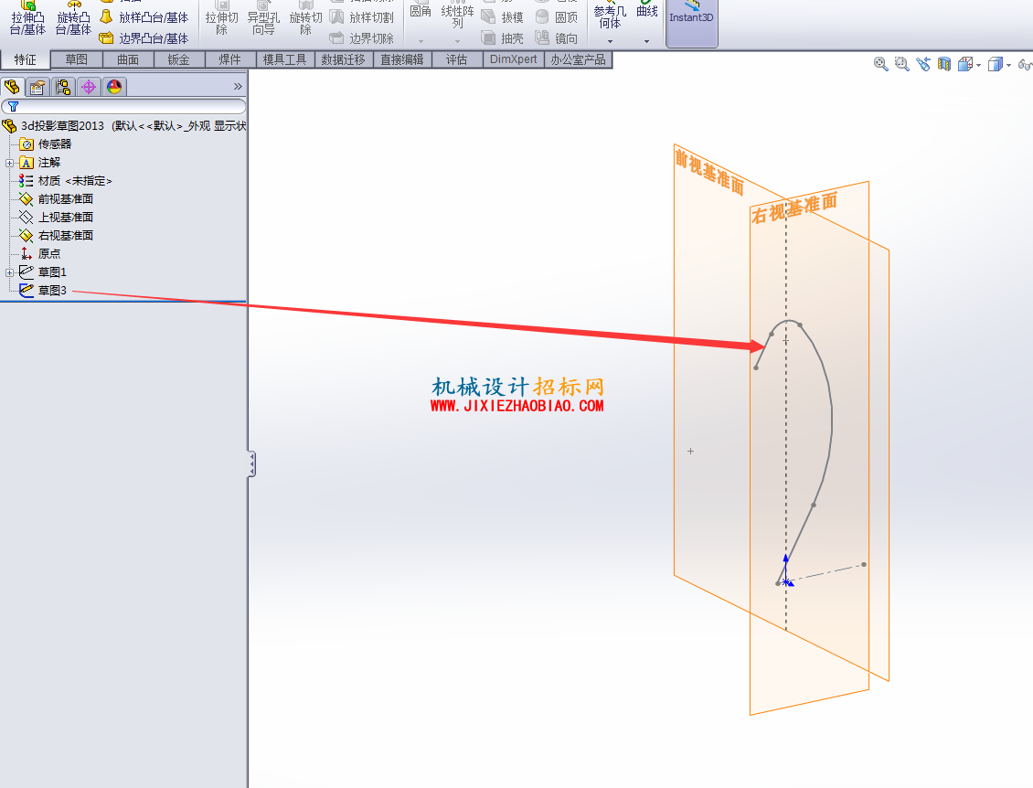This screenshot has height=788, width=1033.
Task: Click the Section View icon
Action: pyautogui.click(x=944, y=64)
